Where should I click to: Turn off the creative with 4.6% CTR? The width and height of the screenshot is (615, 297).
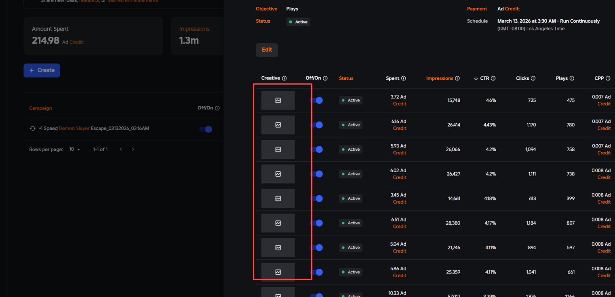tap(316, 100)
